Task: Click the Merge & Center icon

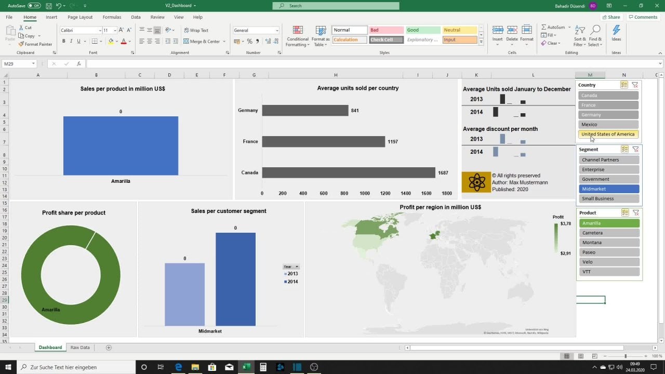Action: 187,42
